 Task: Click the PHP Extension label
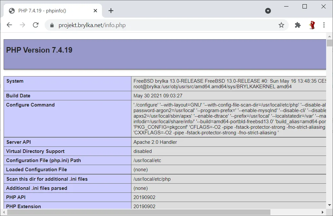(23, 207)
